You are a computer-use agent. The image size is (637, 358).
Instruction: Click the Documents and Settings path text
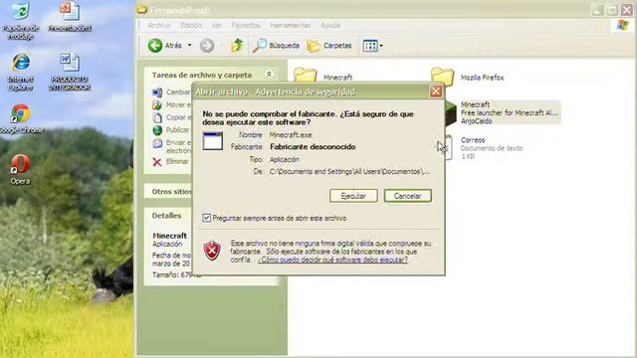pos(349,172)
